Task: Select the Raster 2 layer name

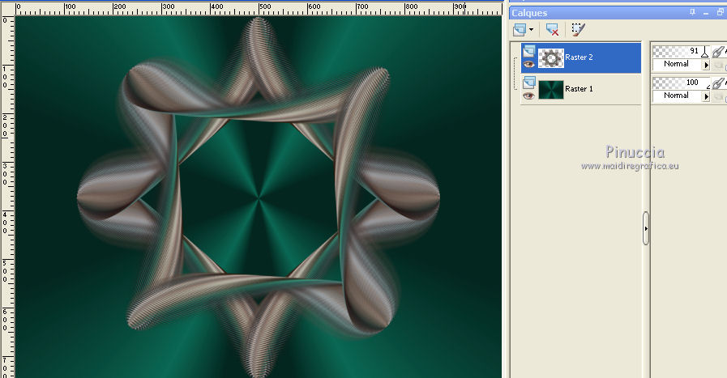Action: click(579, 57)
